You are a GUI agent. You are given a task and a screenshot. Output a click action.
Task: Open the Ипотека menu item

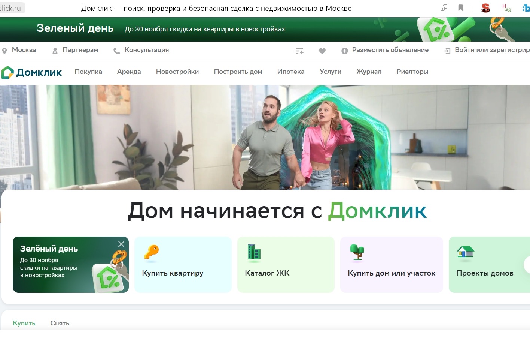pos(291,72)
